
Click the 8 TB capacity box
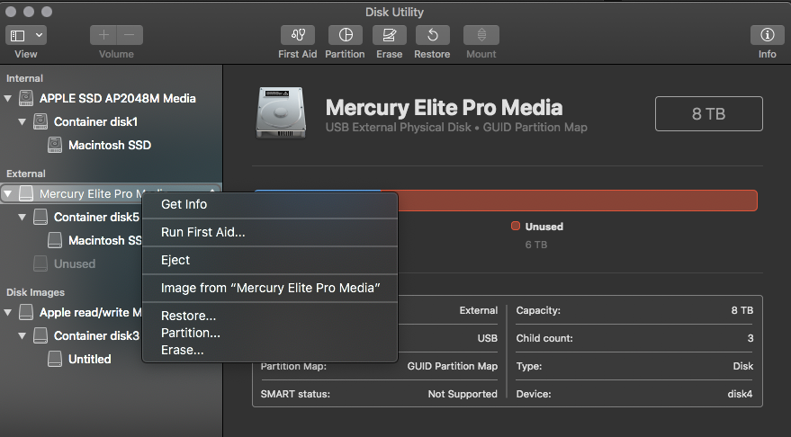[x=709, y=114]
